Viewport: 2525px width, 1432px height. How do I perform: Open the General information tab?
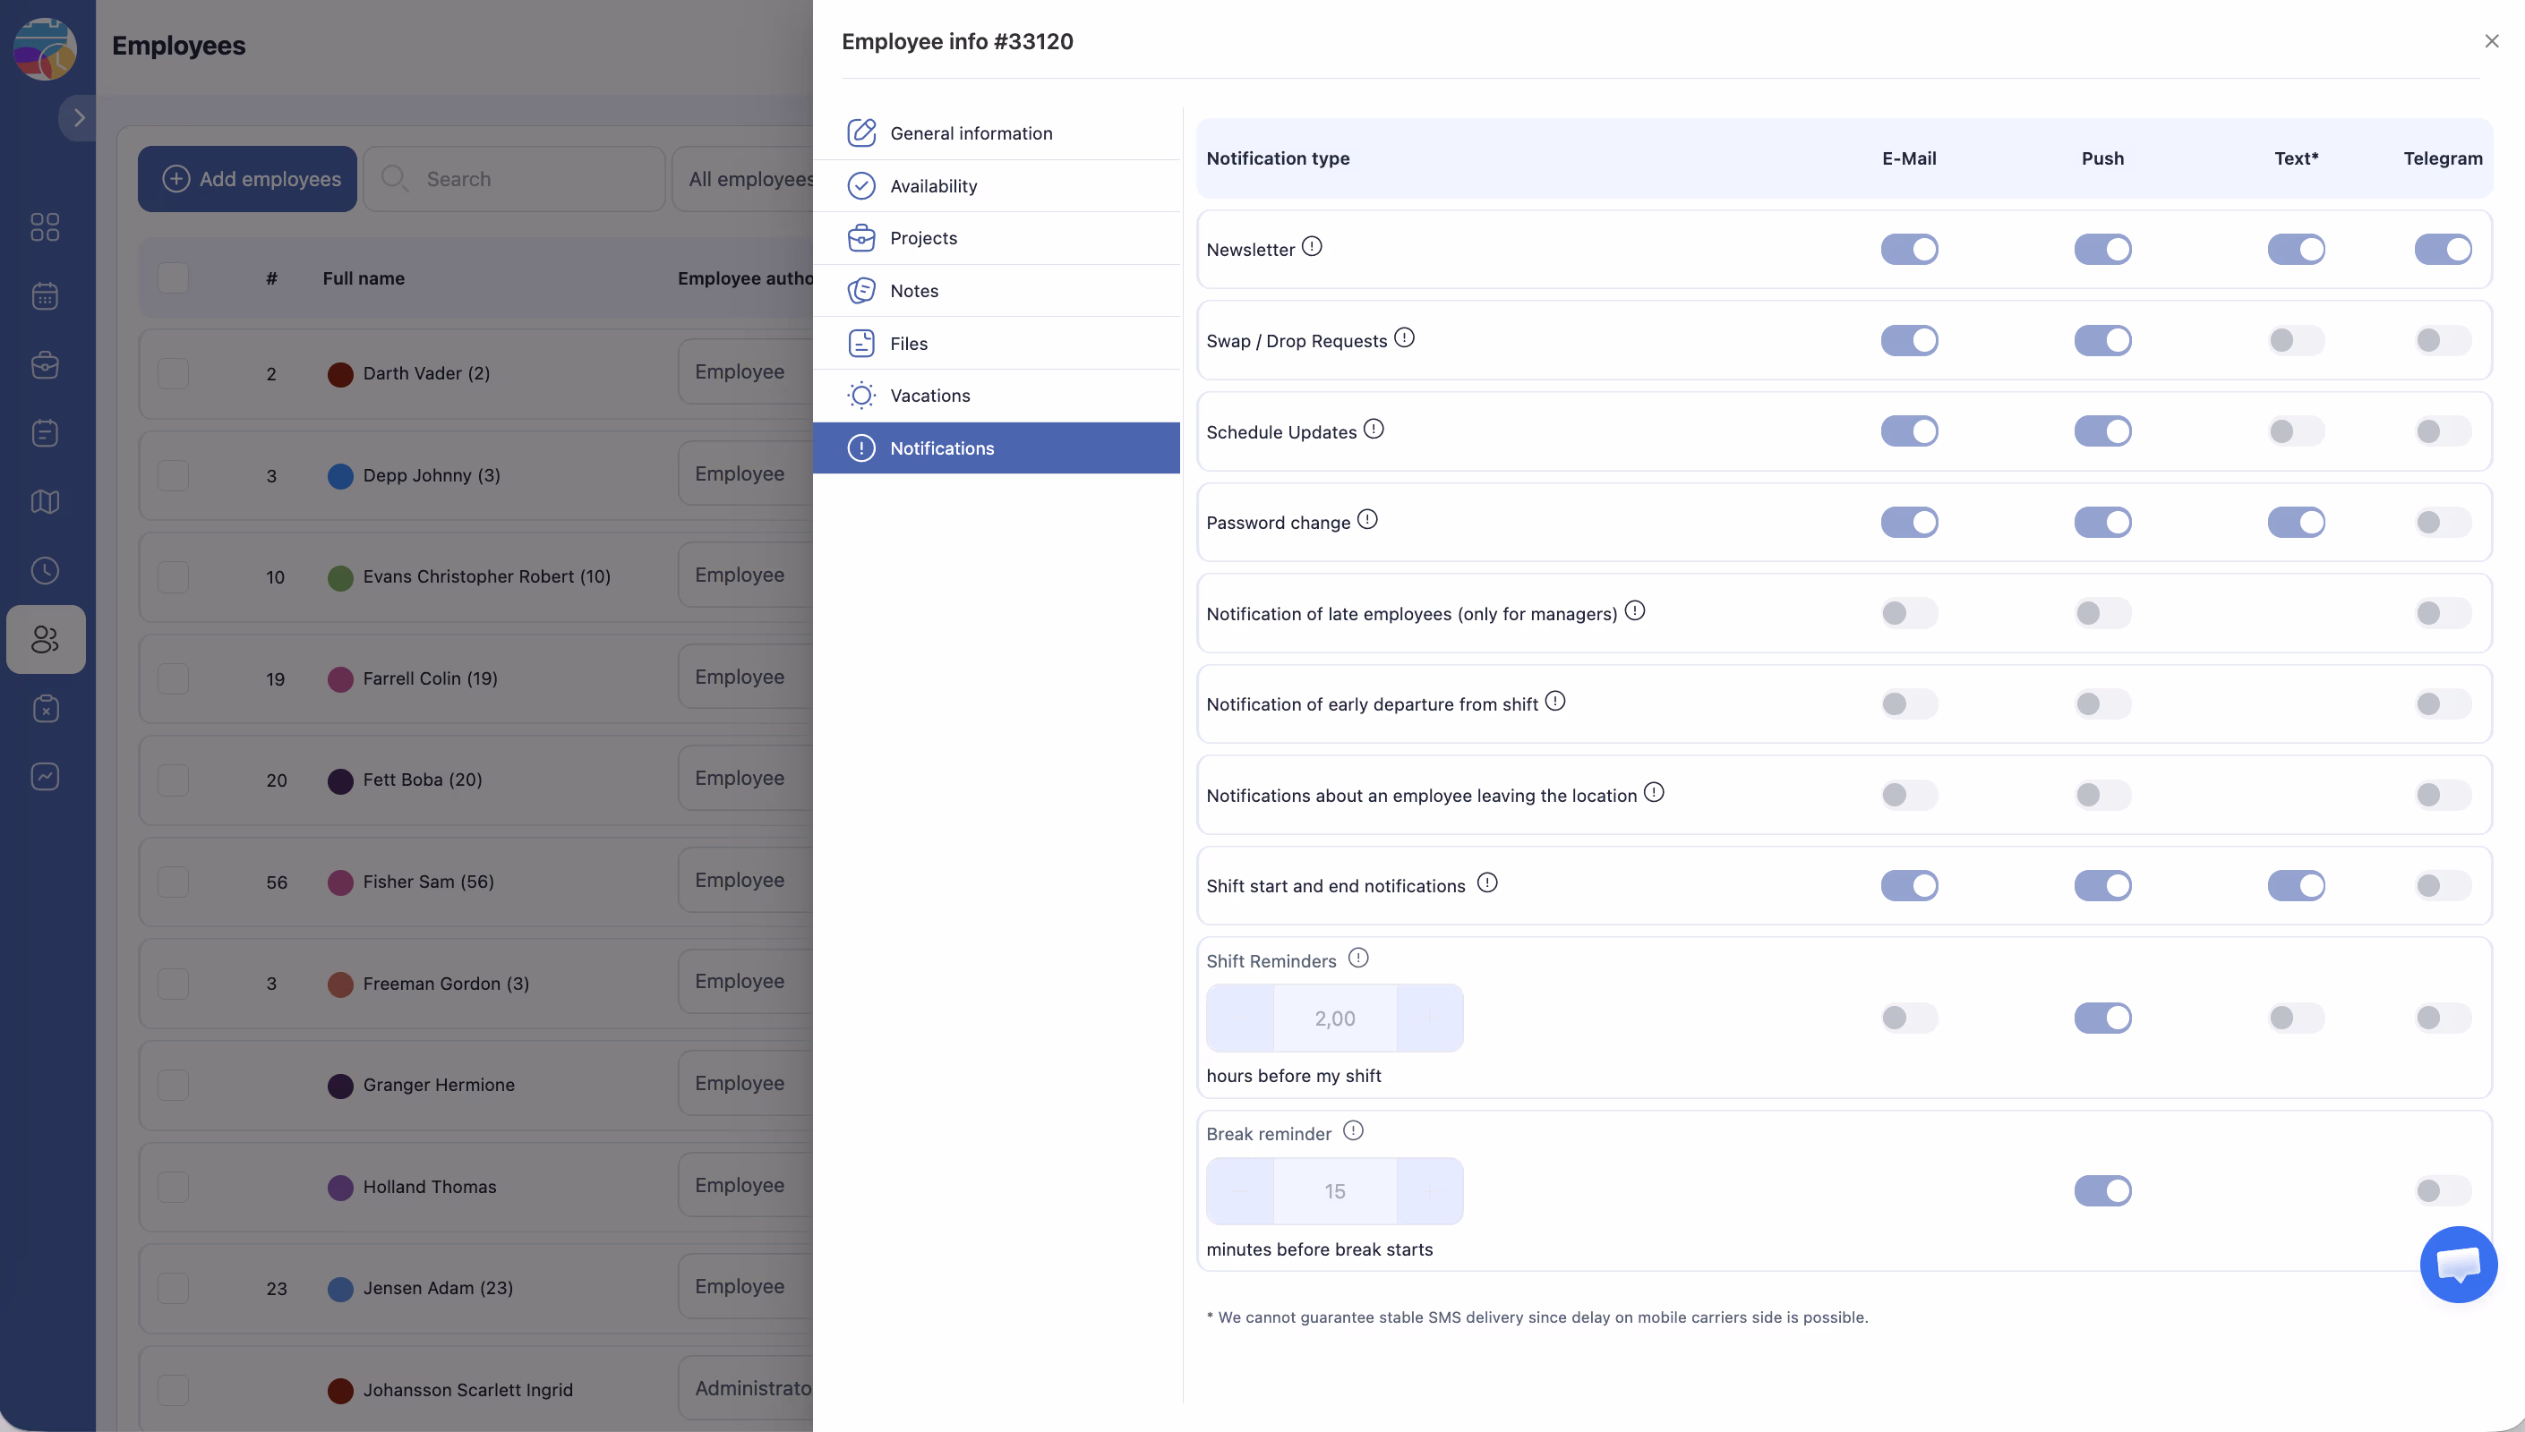pos(971,132)
